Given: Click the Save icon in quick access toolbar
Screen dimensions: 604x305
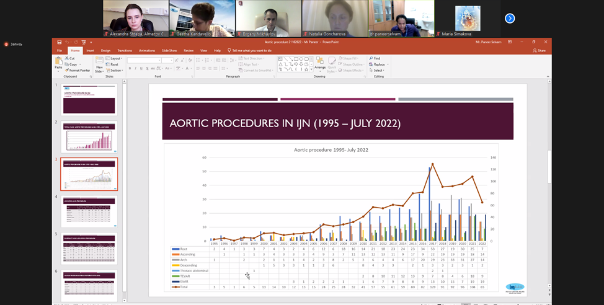Looking at the screenshot, I should tap(60, 42).
